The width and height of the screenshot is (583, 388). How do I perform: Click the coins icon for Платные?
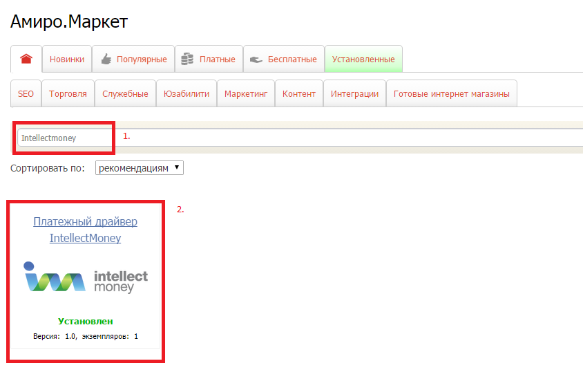point(187,59)
